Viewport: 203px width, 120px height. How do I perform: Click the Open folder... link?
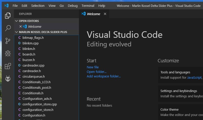point(97,72)
